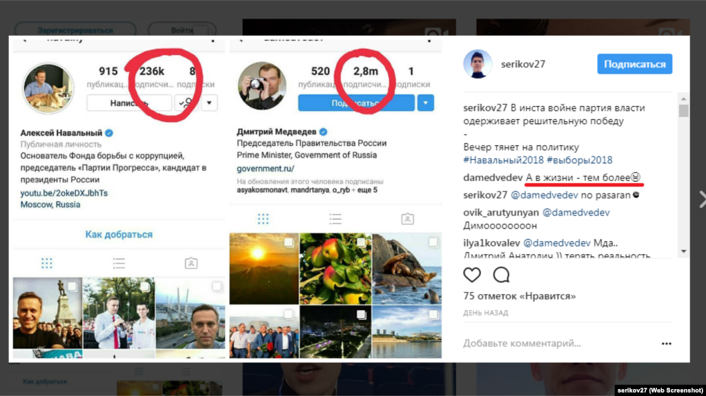706x396 pixels.
Task: Click the comments scrollbar thumb
Action: pyautogui.click(x=683, y=111)
